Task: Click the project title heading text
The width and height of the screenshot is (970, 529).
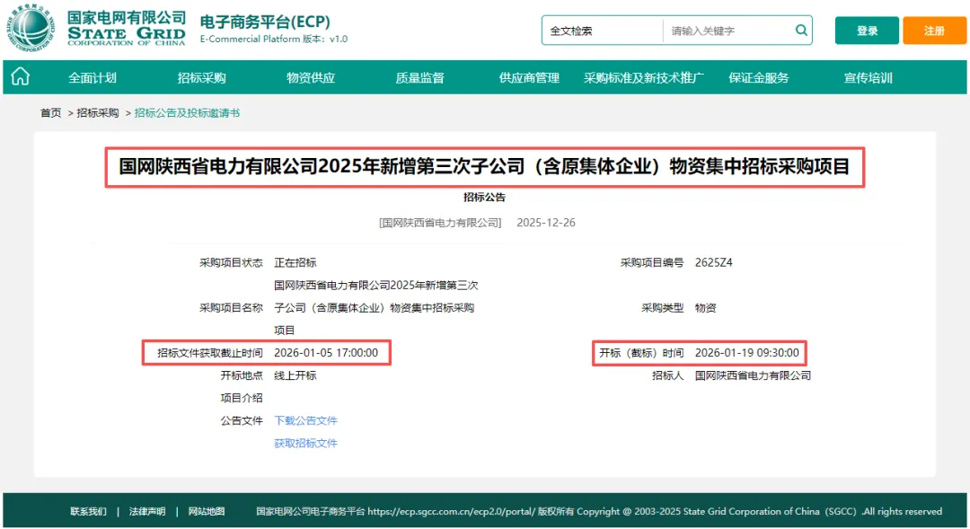Action: click(484, 166)
